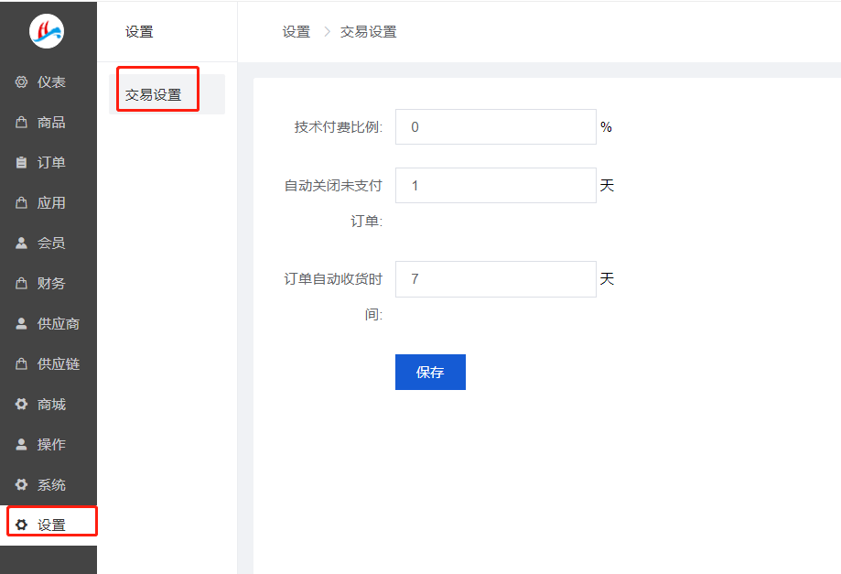Viewport: 841px width, 574px height.
Task: Open 商城 section
Action: (x=49, y=404)
